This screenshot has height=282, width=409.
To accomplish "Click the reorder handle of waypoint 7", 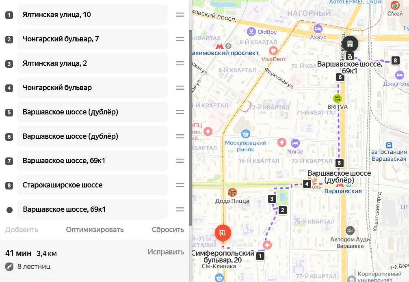I will coord(180,161).
